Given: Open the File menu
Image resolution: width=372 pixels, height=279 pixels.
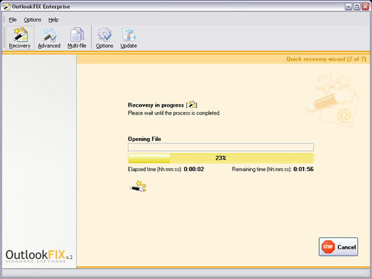Looking at the screenshot, I should [x=13, y=19].
